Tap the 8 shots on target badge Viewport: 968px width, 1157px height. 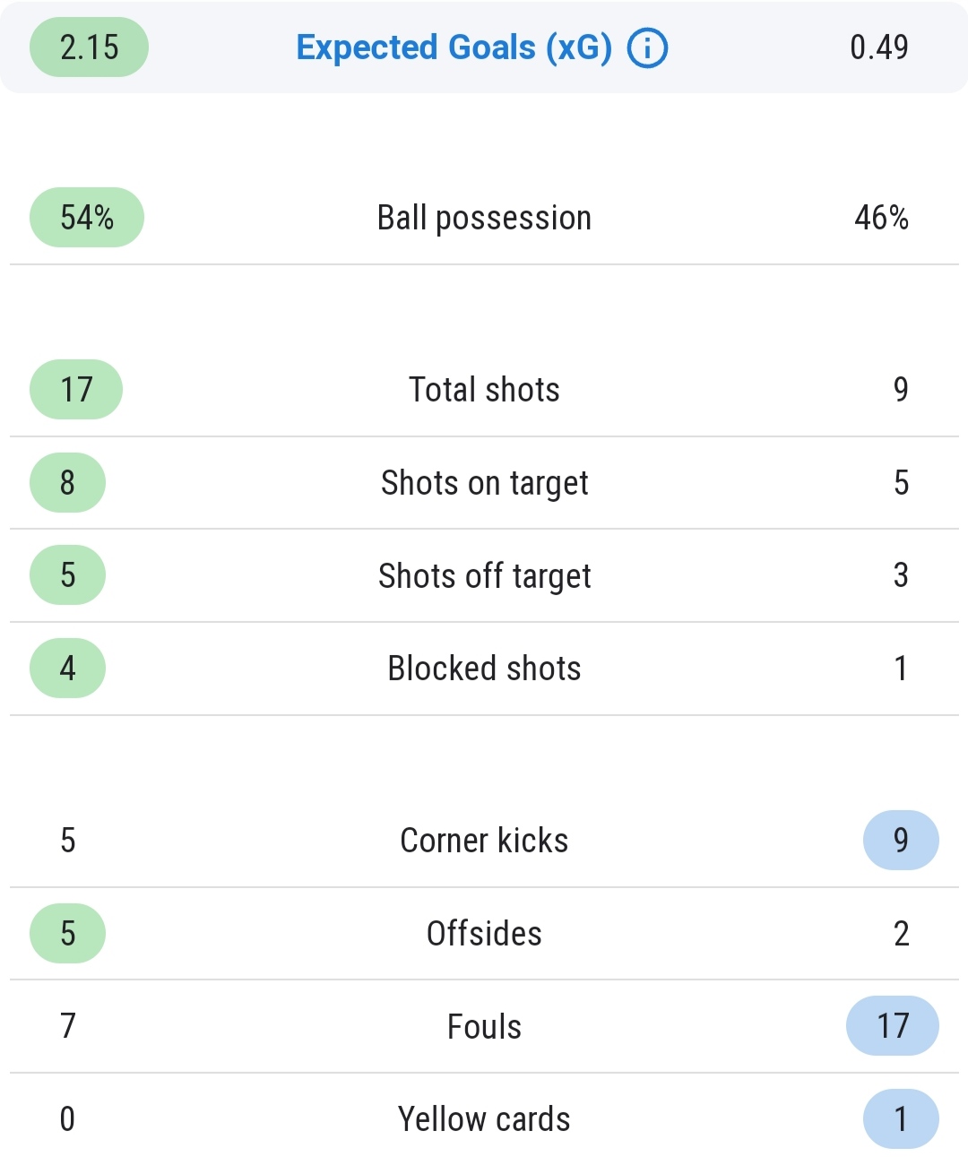point(67,483)
